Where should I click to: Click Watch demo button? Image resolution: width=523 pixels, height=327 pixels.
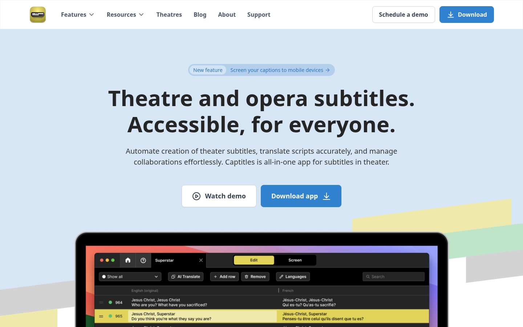pos(219,196)
